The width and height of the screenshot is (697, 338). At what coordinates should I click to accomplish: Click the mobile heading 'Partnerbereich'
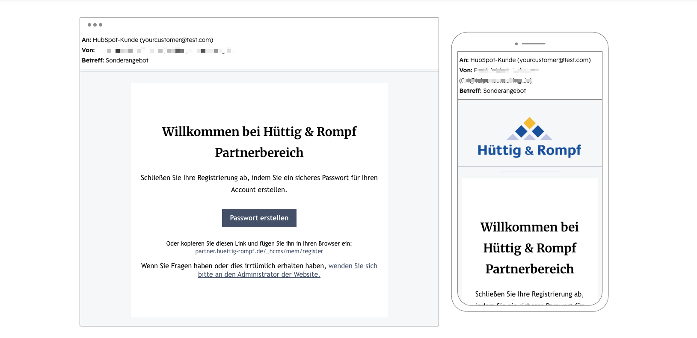529,269
